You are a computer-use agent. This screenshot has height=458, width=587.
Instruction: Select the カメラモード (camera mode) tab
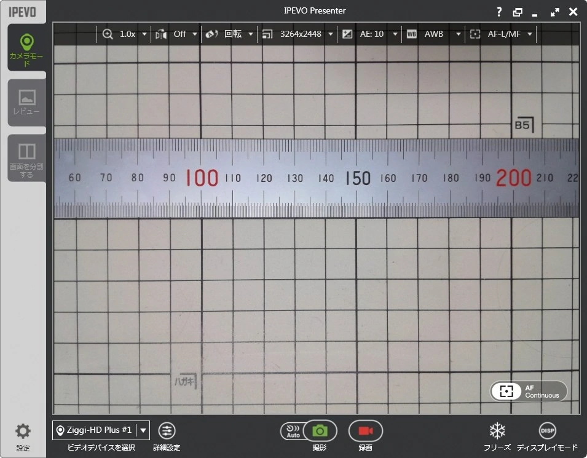click(26, 48)
